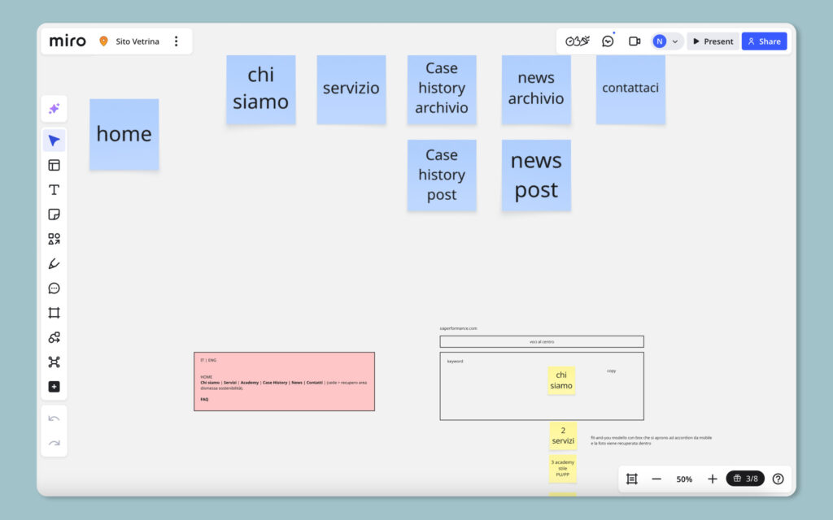Select the Text tool
Image resolution: width=833 pixels, height=520 pixels.
click(x=54, y=190)
